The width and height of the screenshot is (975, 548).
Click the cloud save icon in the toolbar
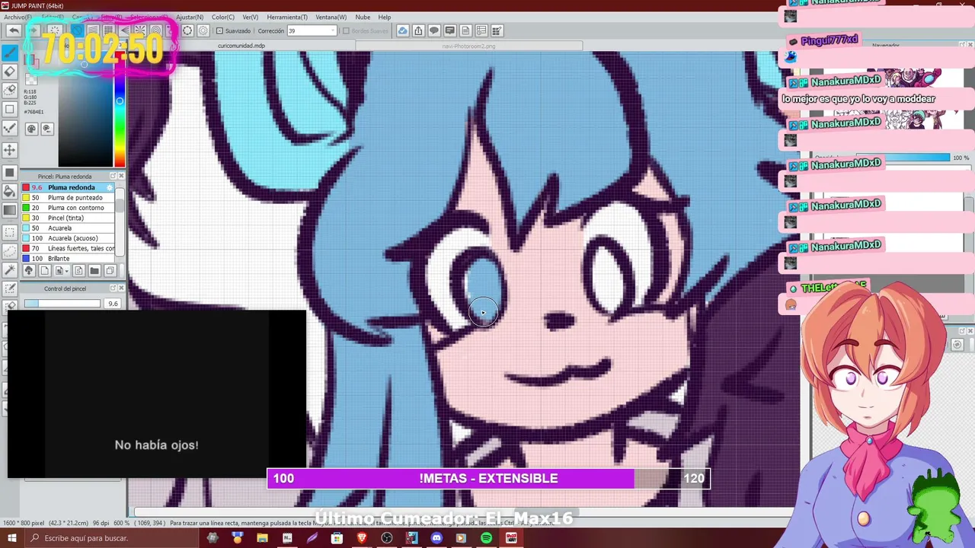[x=402, y=30]
